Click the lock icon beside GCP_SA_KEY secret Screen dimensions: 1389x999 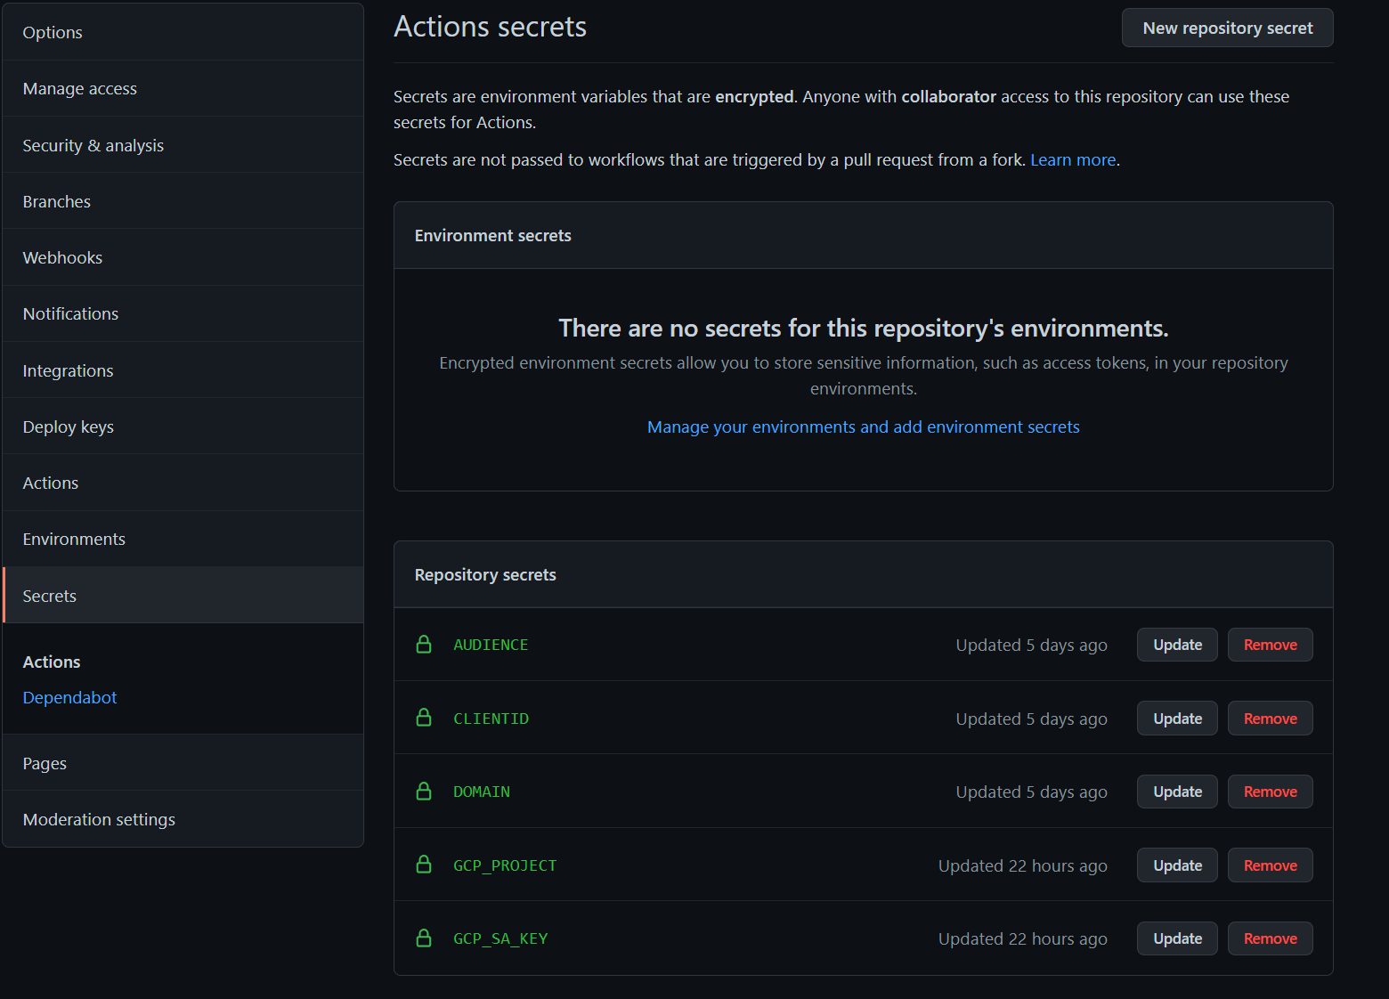[x=424, y=938]
